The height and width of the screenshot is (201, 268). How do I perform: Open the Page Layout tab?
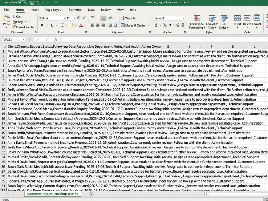[54, 10]
